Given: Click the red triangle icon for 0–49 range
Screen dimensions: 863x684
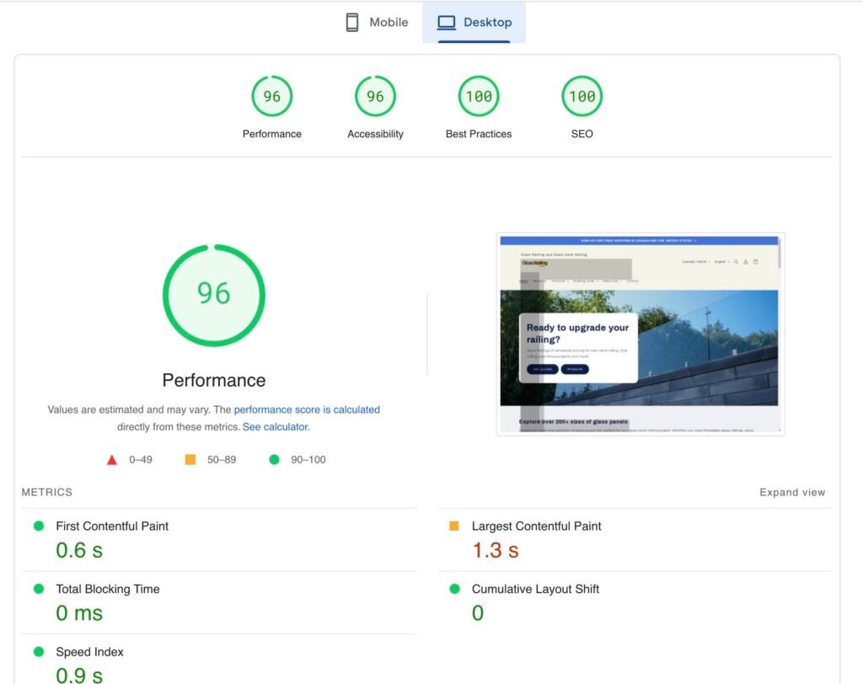Looking at the screenshot, I should pyautogui.click(x=111, y=459).
